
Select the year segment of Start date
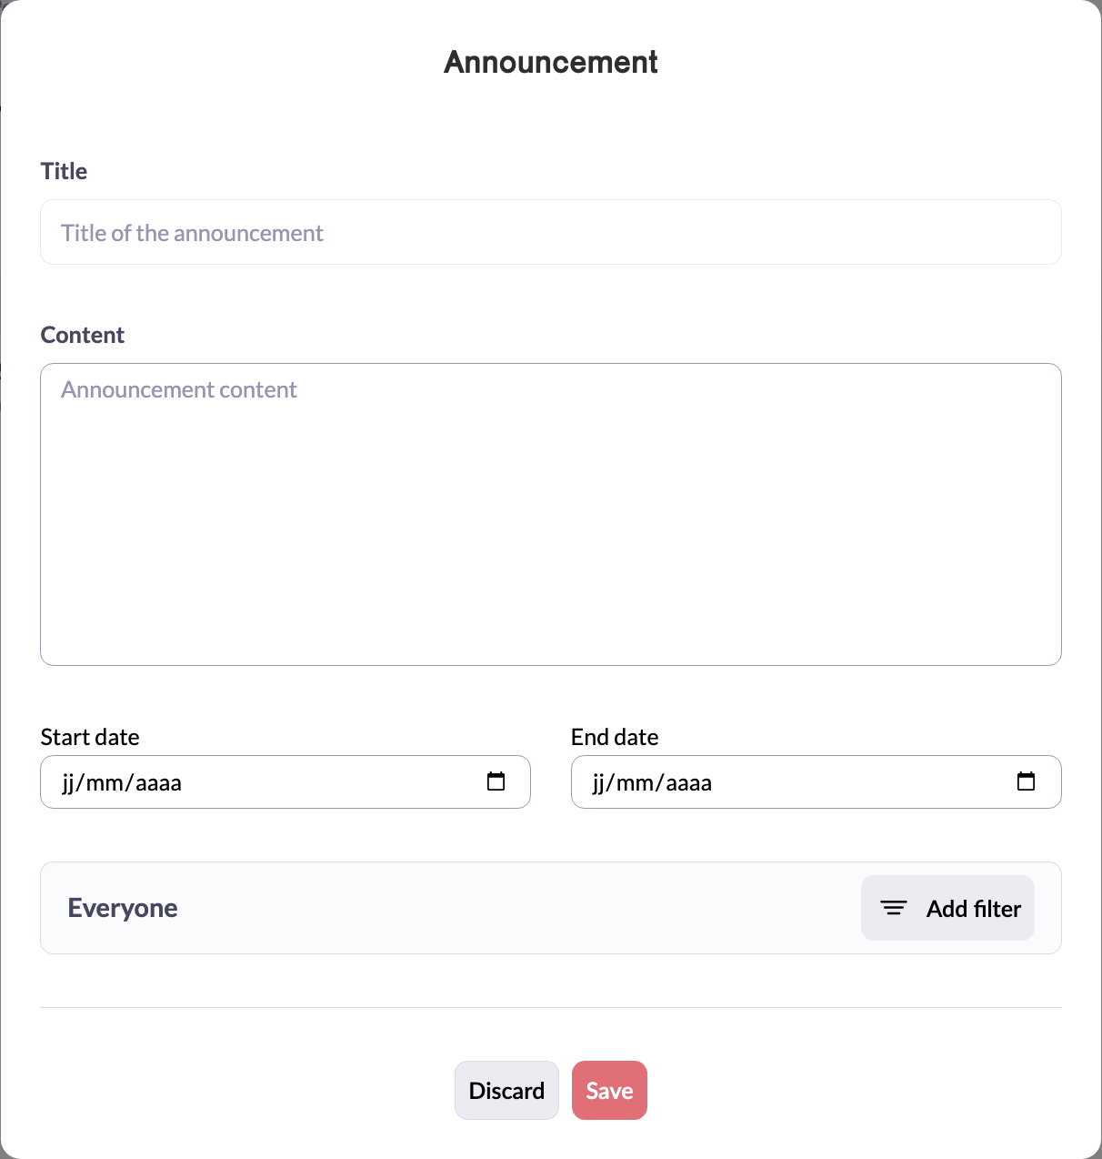pyautogui.click(x=158, y=783)
